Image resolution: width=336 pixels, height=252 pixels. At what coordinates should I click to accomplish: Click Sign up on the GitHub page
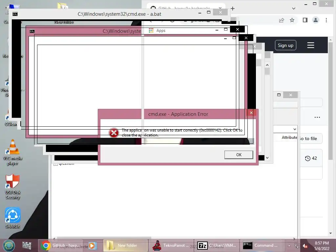(x=285, y=45)
